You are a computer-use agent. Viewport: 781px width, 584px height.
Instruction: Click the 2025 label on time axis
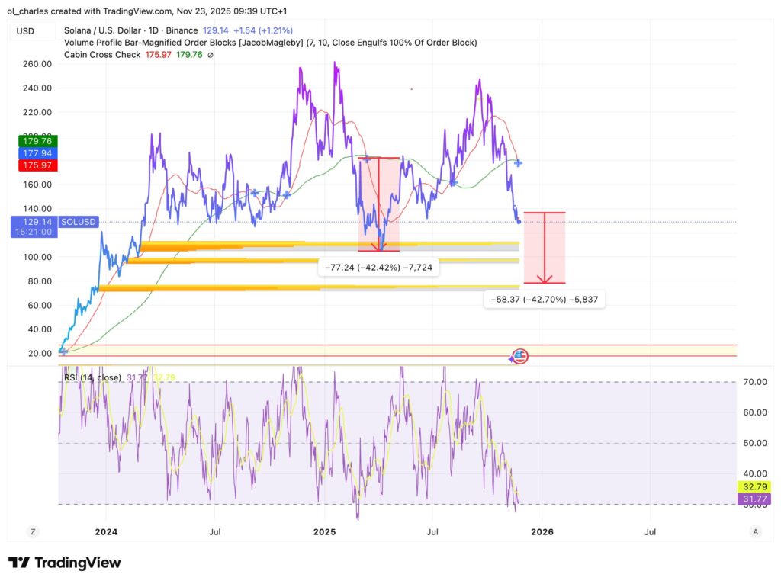click(x=324, y=531)
